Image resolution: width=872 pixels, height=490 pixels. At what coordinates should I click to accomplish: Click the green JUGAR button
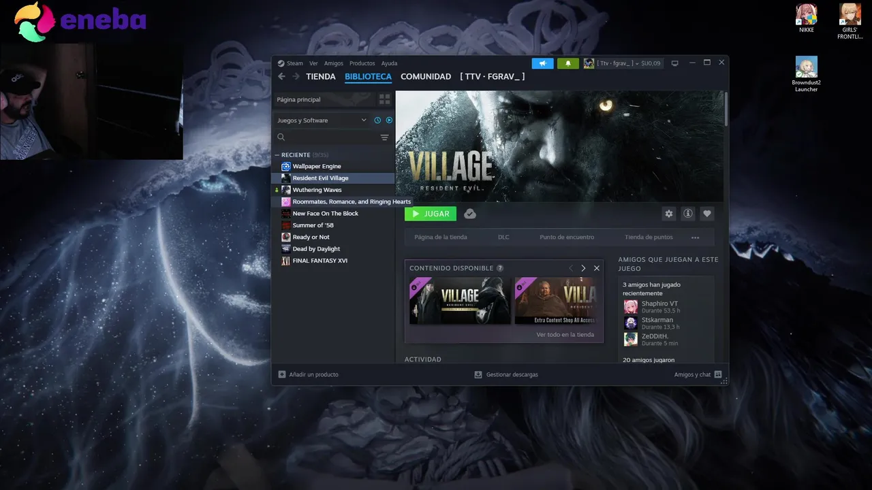[x=431, y=214]
